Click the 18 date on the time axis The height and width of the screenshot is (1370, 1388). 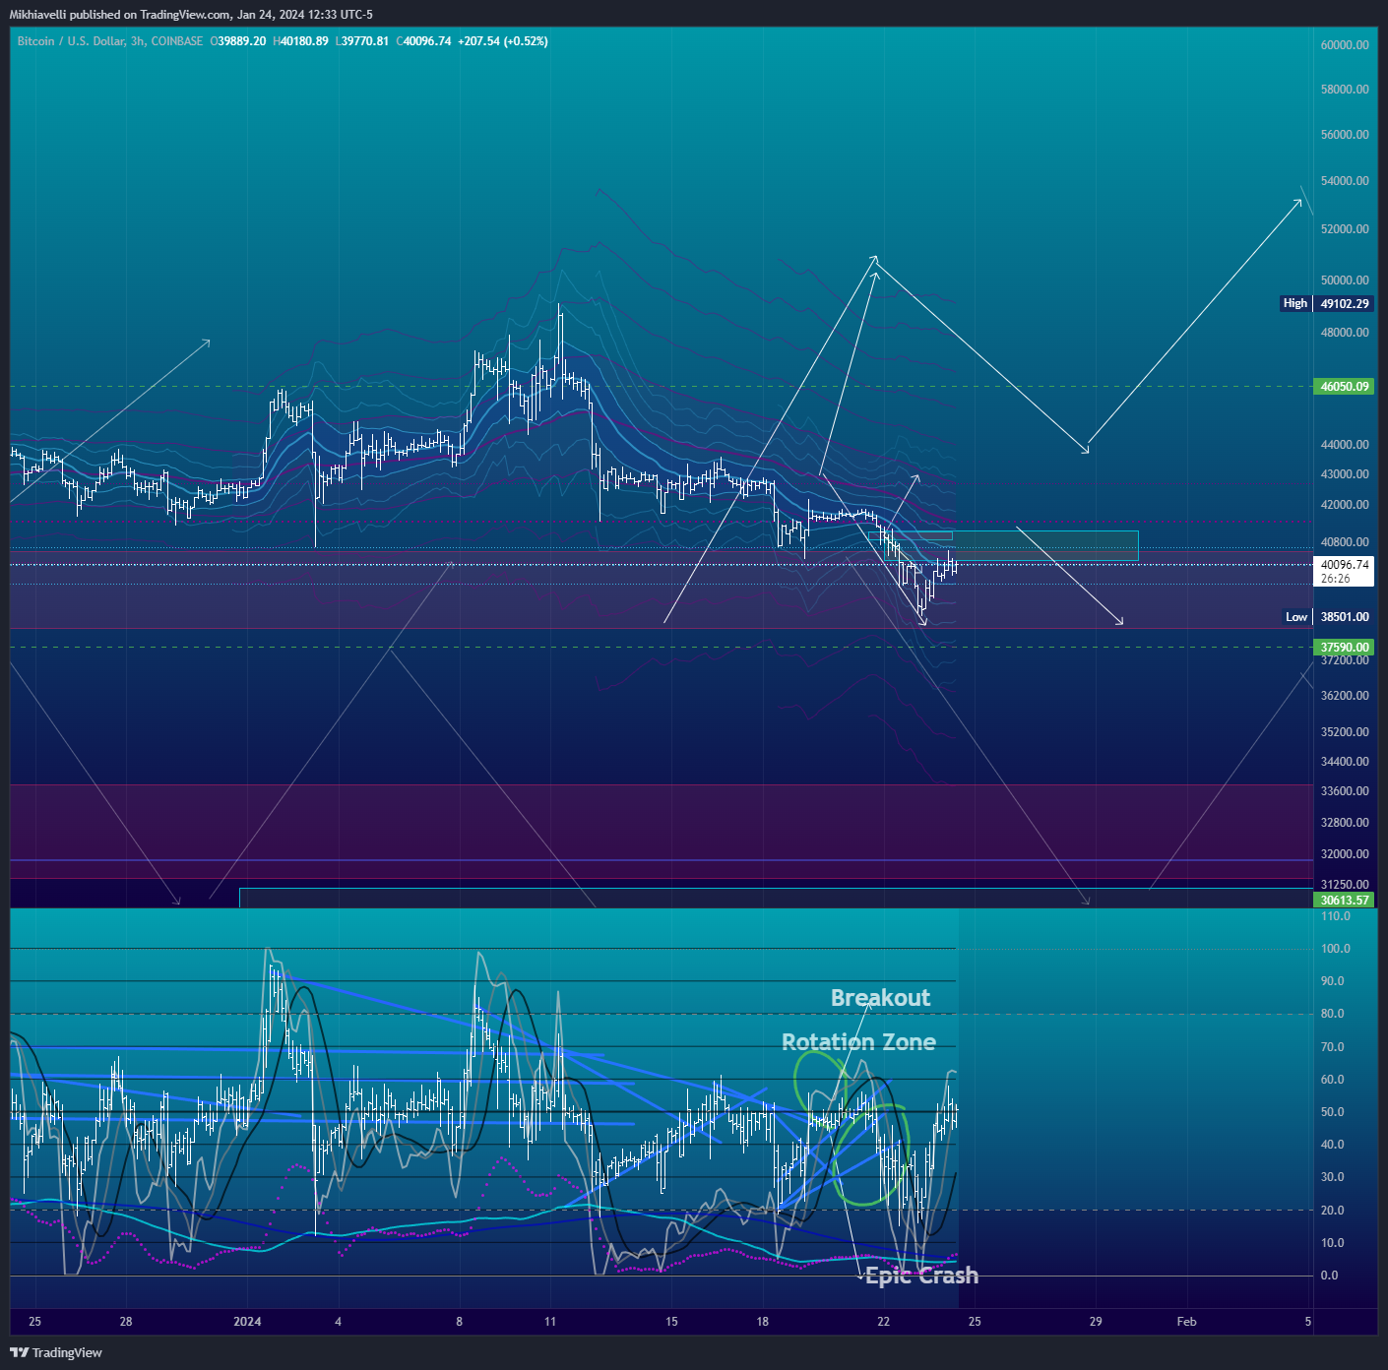click(763, 1322)
